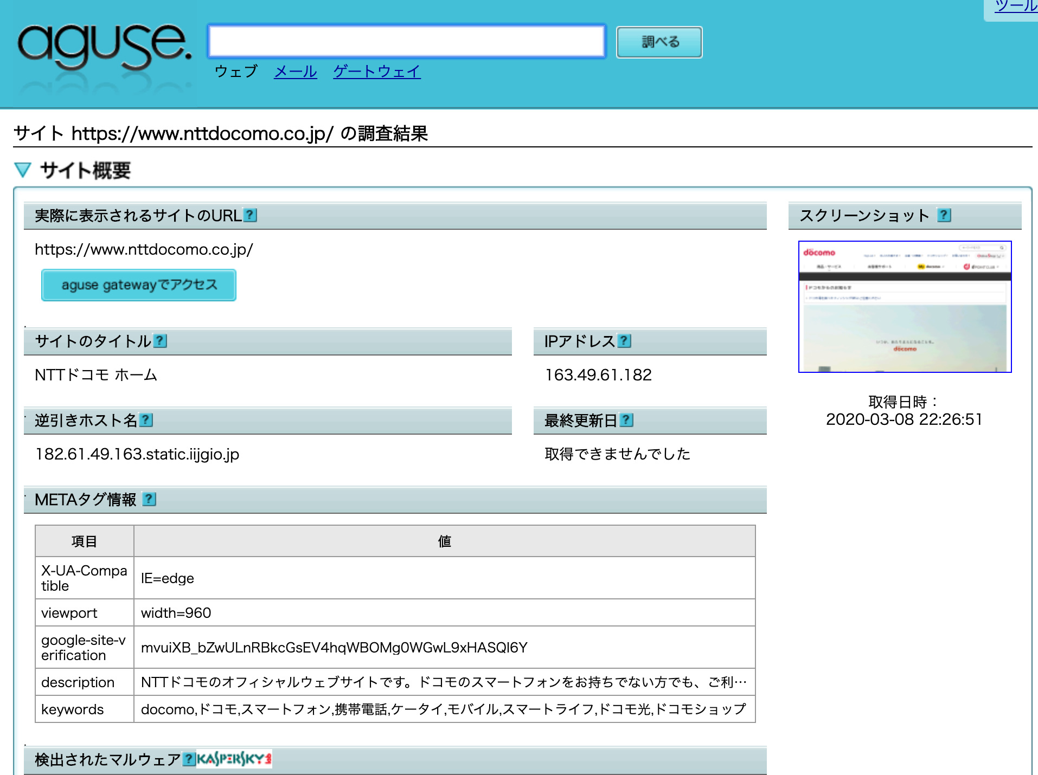Focus the URL search input field
The width and height of the screenshot is (1038, 775).
pos(407,41)
